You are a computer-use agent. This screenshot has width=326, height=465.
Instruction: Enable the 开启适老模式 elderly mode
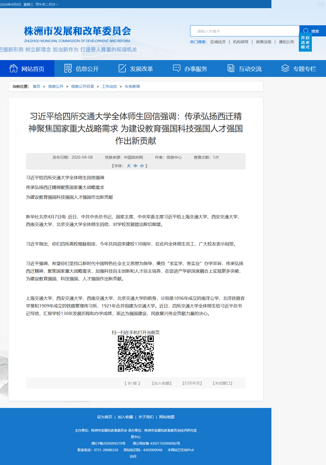pos(305,42)
